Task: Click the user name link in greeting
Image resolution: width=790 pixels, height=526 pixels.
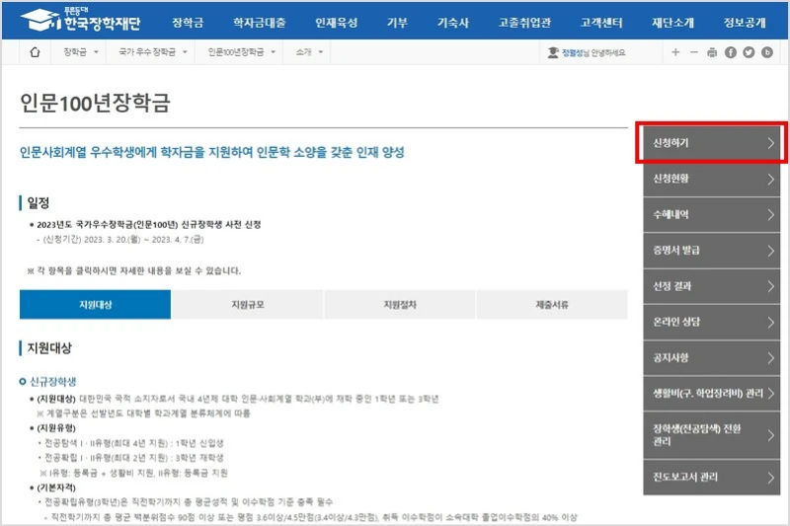Action: tap(572, 52)
